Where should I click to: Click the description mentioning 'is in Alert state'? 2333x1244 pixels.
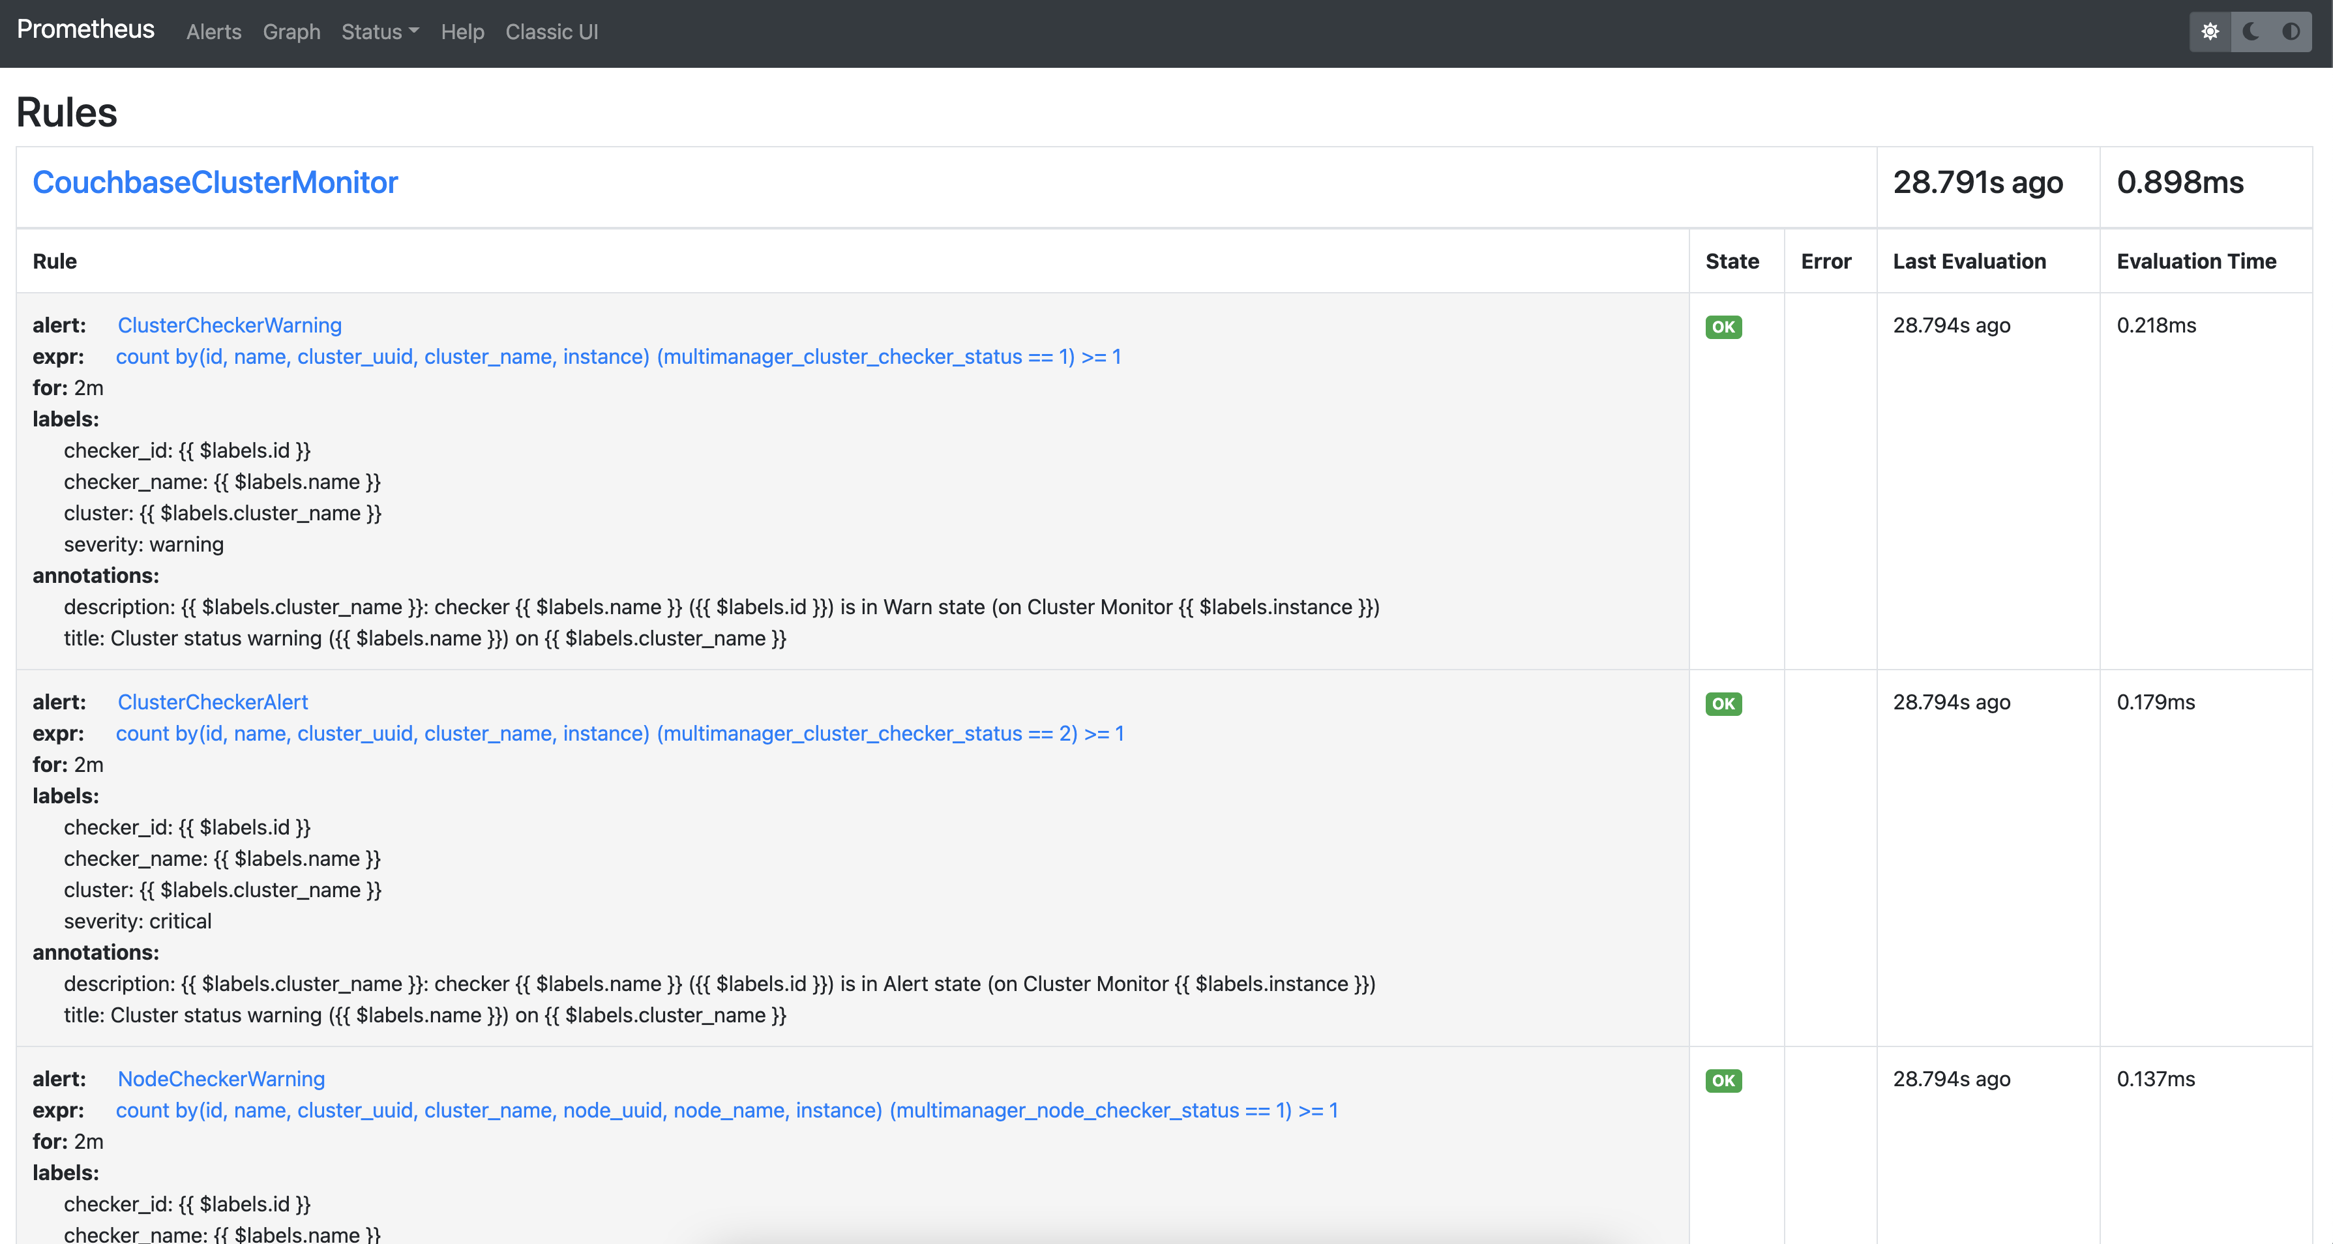[720, 983]
